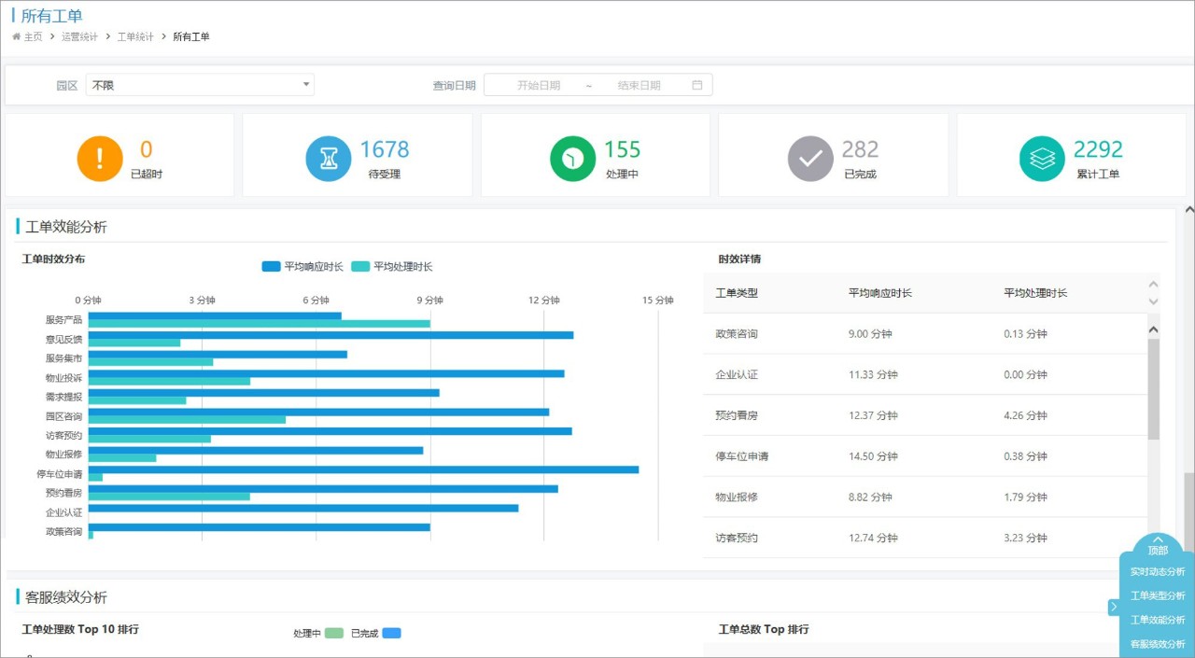
Task: Click the teal 累计工单 layers icon
Action: pos(1042,159)
